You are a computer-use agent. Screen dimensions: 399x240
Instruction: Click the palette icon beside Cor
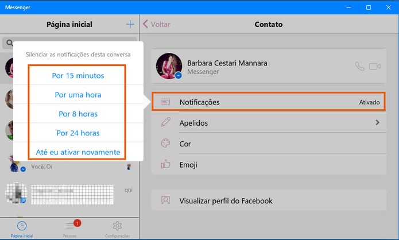(x=165, y=143)
